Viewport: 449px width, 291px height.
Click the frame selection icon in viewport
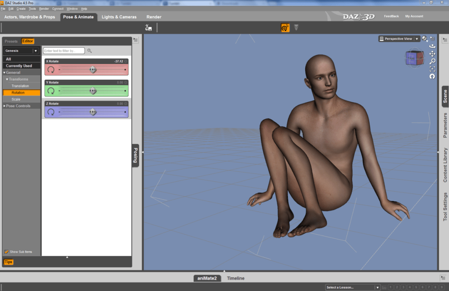tap(432, 69)
